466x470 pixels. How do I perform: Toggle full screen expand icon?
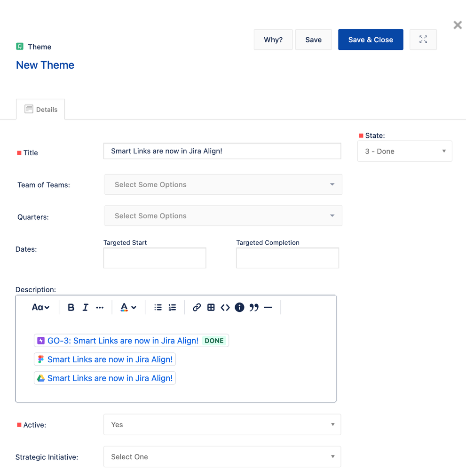point(423,40)
